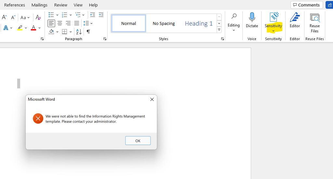Start Dictate voice input
333x179 pixels.
pos(252,20)
